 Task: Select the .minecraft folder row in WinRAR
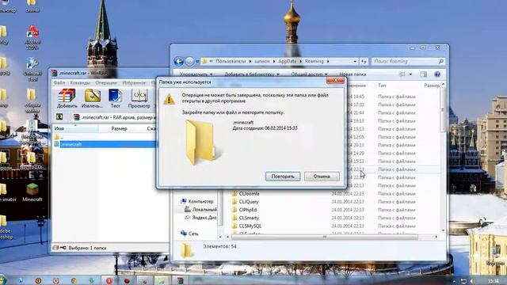(105, 144)
